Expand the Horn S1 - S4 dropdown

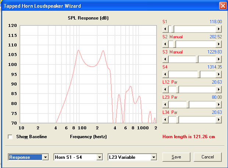99,157
